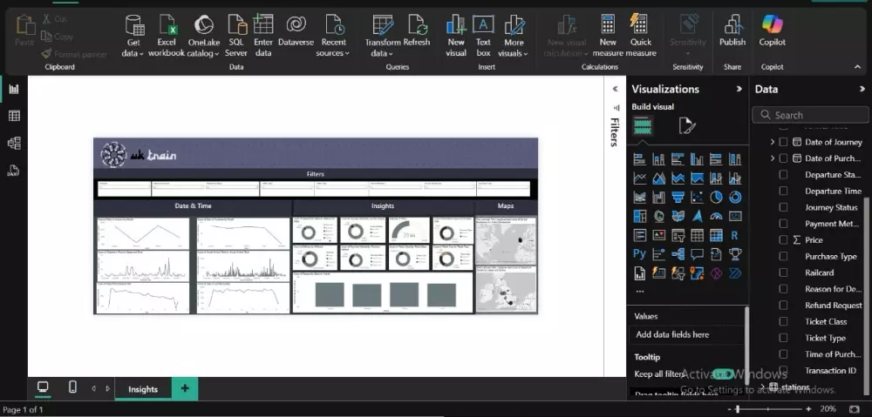
Task: Create a Quick measure
Action: pyautogui.click(x=641, y=36)
